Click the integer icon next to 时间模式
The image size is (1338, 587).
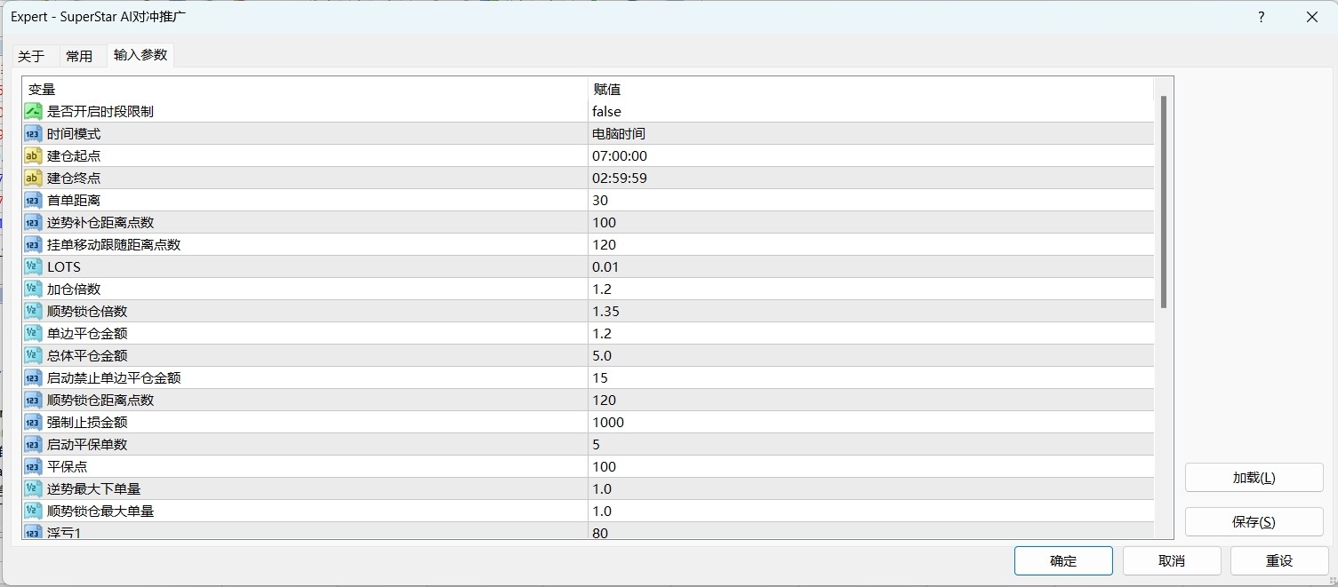tap(33, 133)
